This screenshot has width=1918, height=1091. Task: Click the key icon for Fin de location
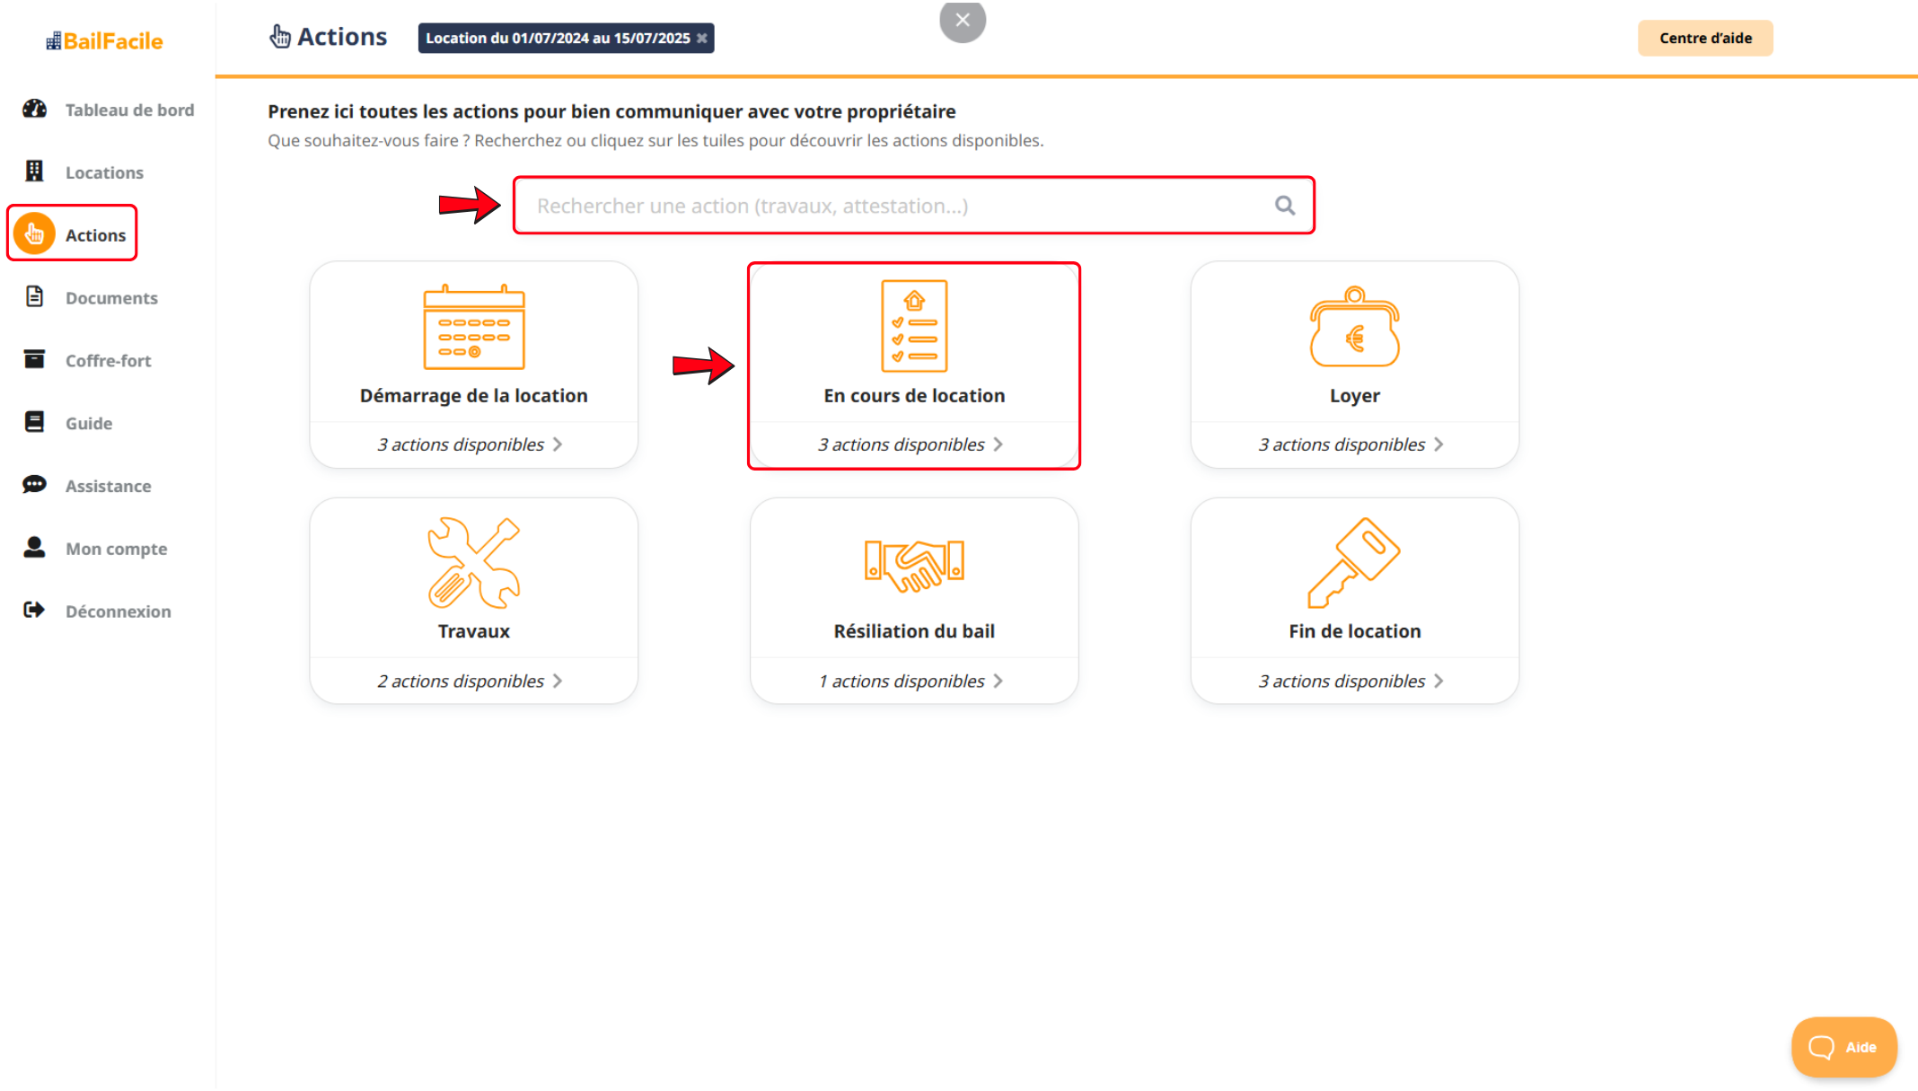tap(1354, 563)
